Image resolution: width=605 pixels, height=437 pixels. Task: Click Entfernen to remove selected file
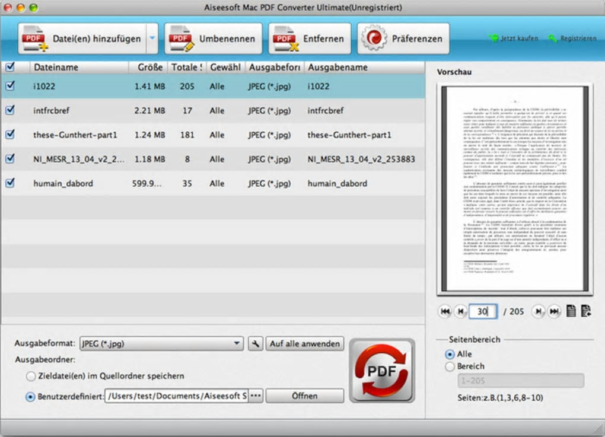point(310,39)
